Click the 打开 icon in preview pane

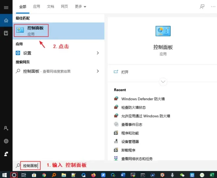[116, 72]
